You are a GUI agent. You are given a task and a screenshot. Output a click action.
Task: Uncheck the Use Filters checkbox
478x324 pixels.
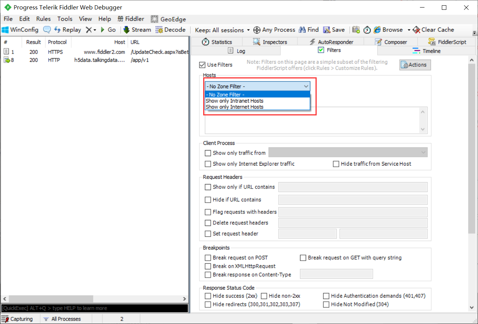(x=203, y=65)
